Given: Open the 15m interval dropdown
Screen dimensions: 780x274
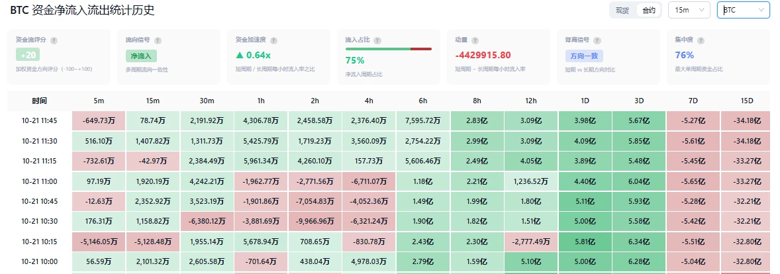Looking at the screenshot, I should (689, 10).
